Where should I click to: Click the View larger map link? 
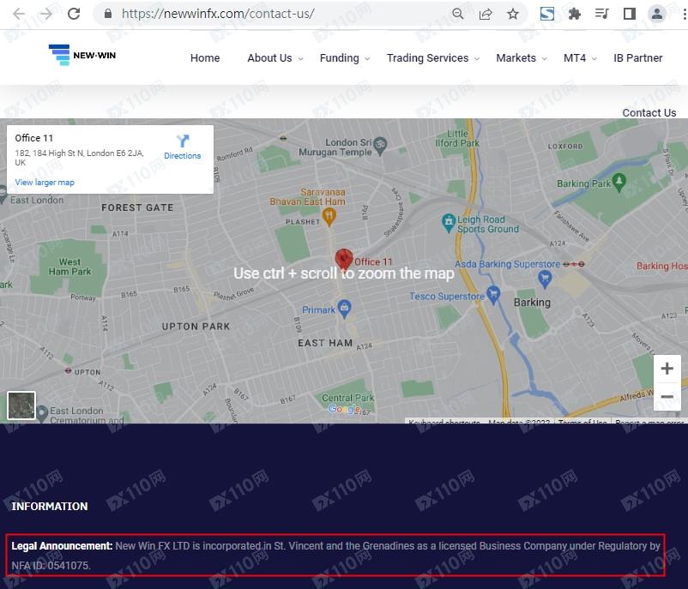click(45, 183)
